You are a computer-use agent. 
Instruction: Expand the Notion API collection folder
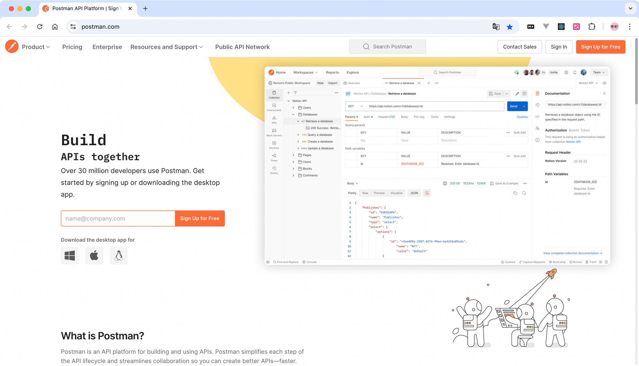288,101
